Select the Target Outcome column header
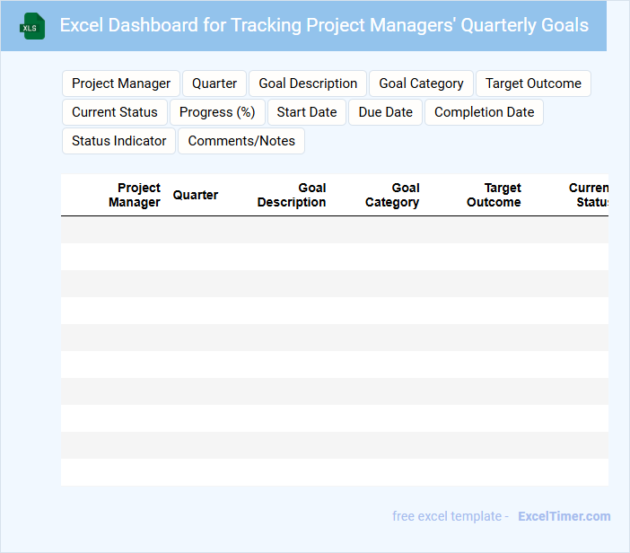 (x=494, y=195)
